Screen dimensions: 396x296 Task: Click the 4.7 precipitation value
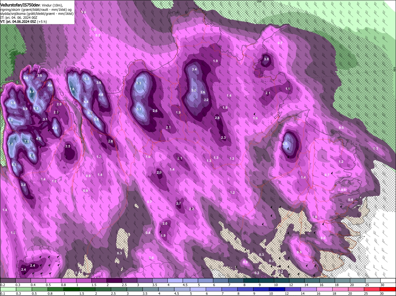90,113
